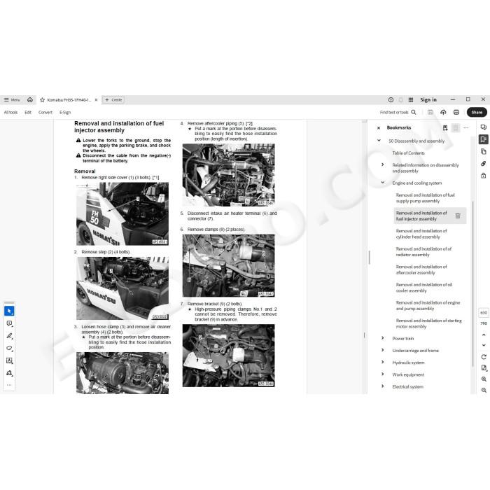Expand the Power train bookmark
490x490 pixels.
coord(382,338)
